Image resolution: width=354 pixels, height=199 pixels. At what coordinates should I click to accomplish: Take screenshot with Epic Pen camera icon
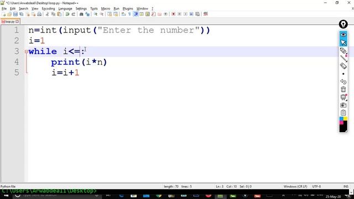[343, 105]
